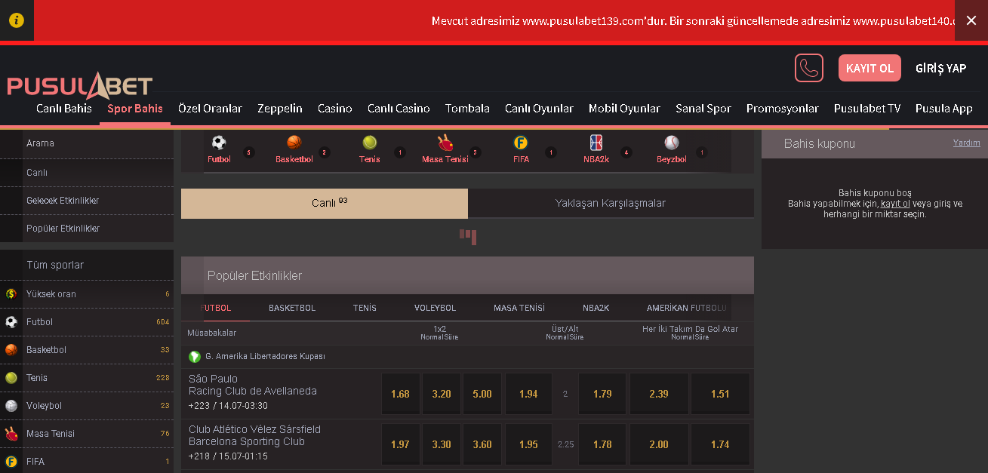This screenshot has height=473, width=988.
Task: Select Barcelona Sporting Club win odds 3.60
Action: pos(482,444)
